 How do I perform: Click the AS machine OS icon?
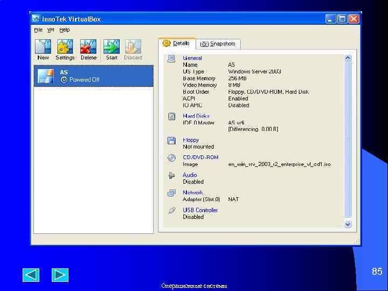[46, 76]
